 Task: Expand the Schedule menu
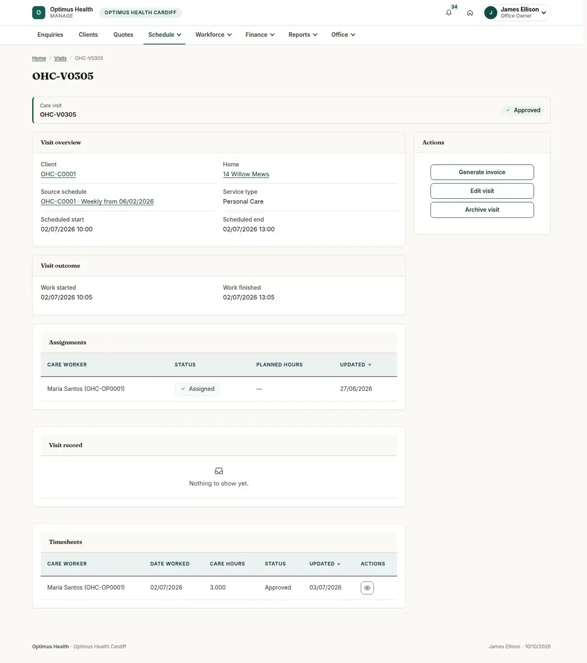pos(164,35)
